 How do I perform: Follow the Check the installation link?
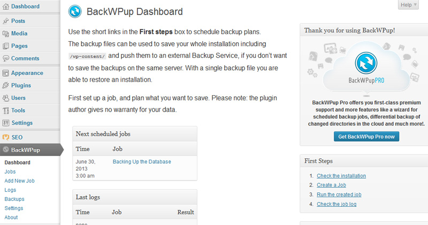coord(341,176)
